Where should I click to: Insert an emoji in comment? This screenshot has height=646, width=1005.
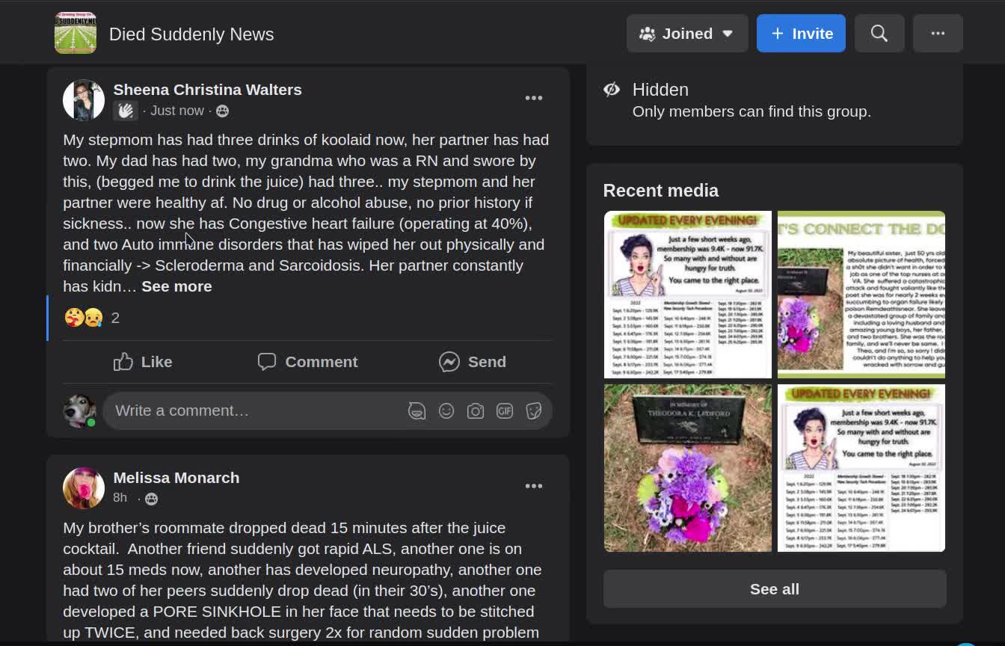[x=446, y=410]
